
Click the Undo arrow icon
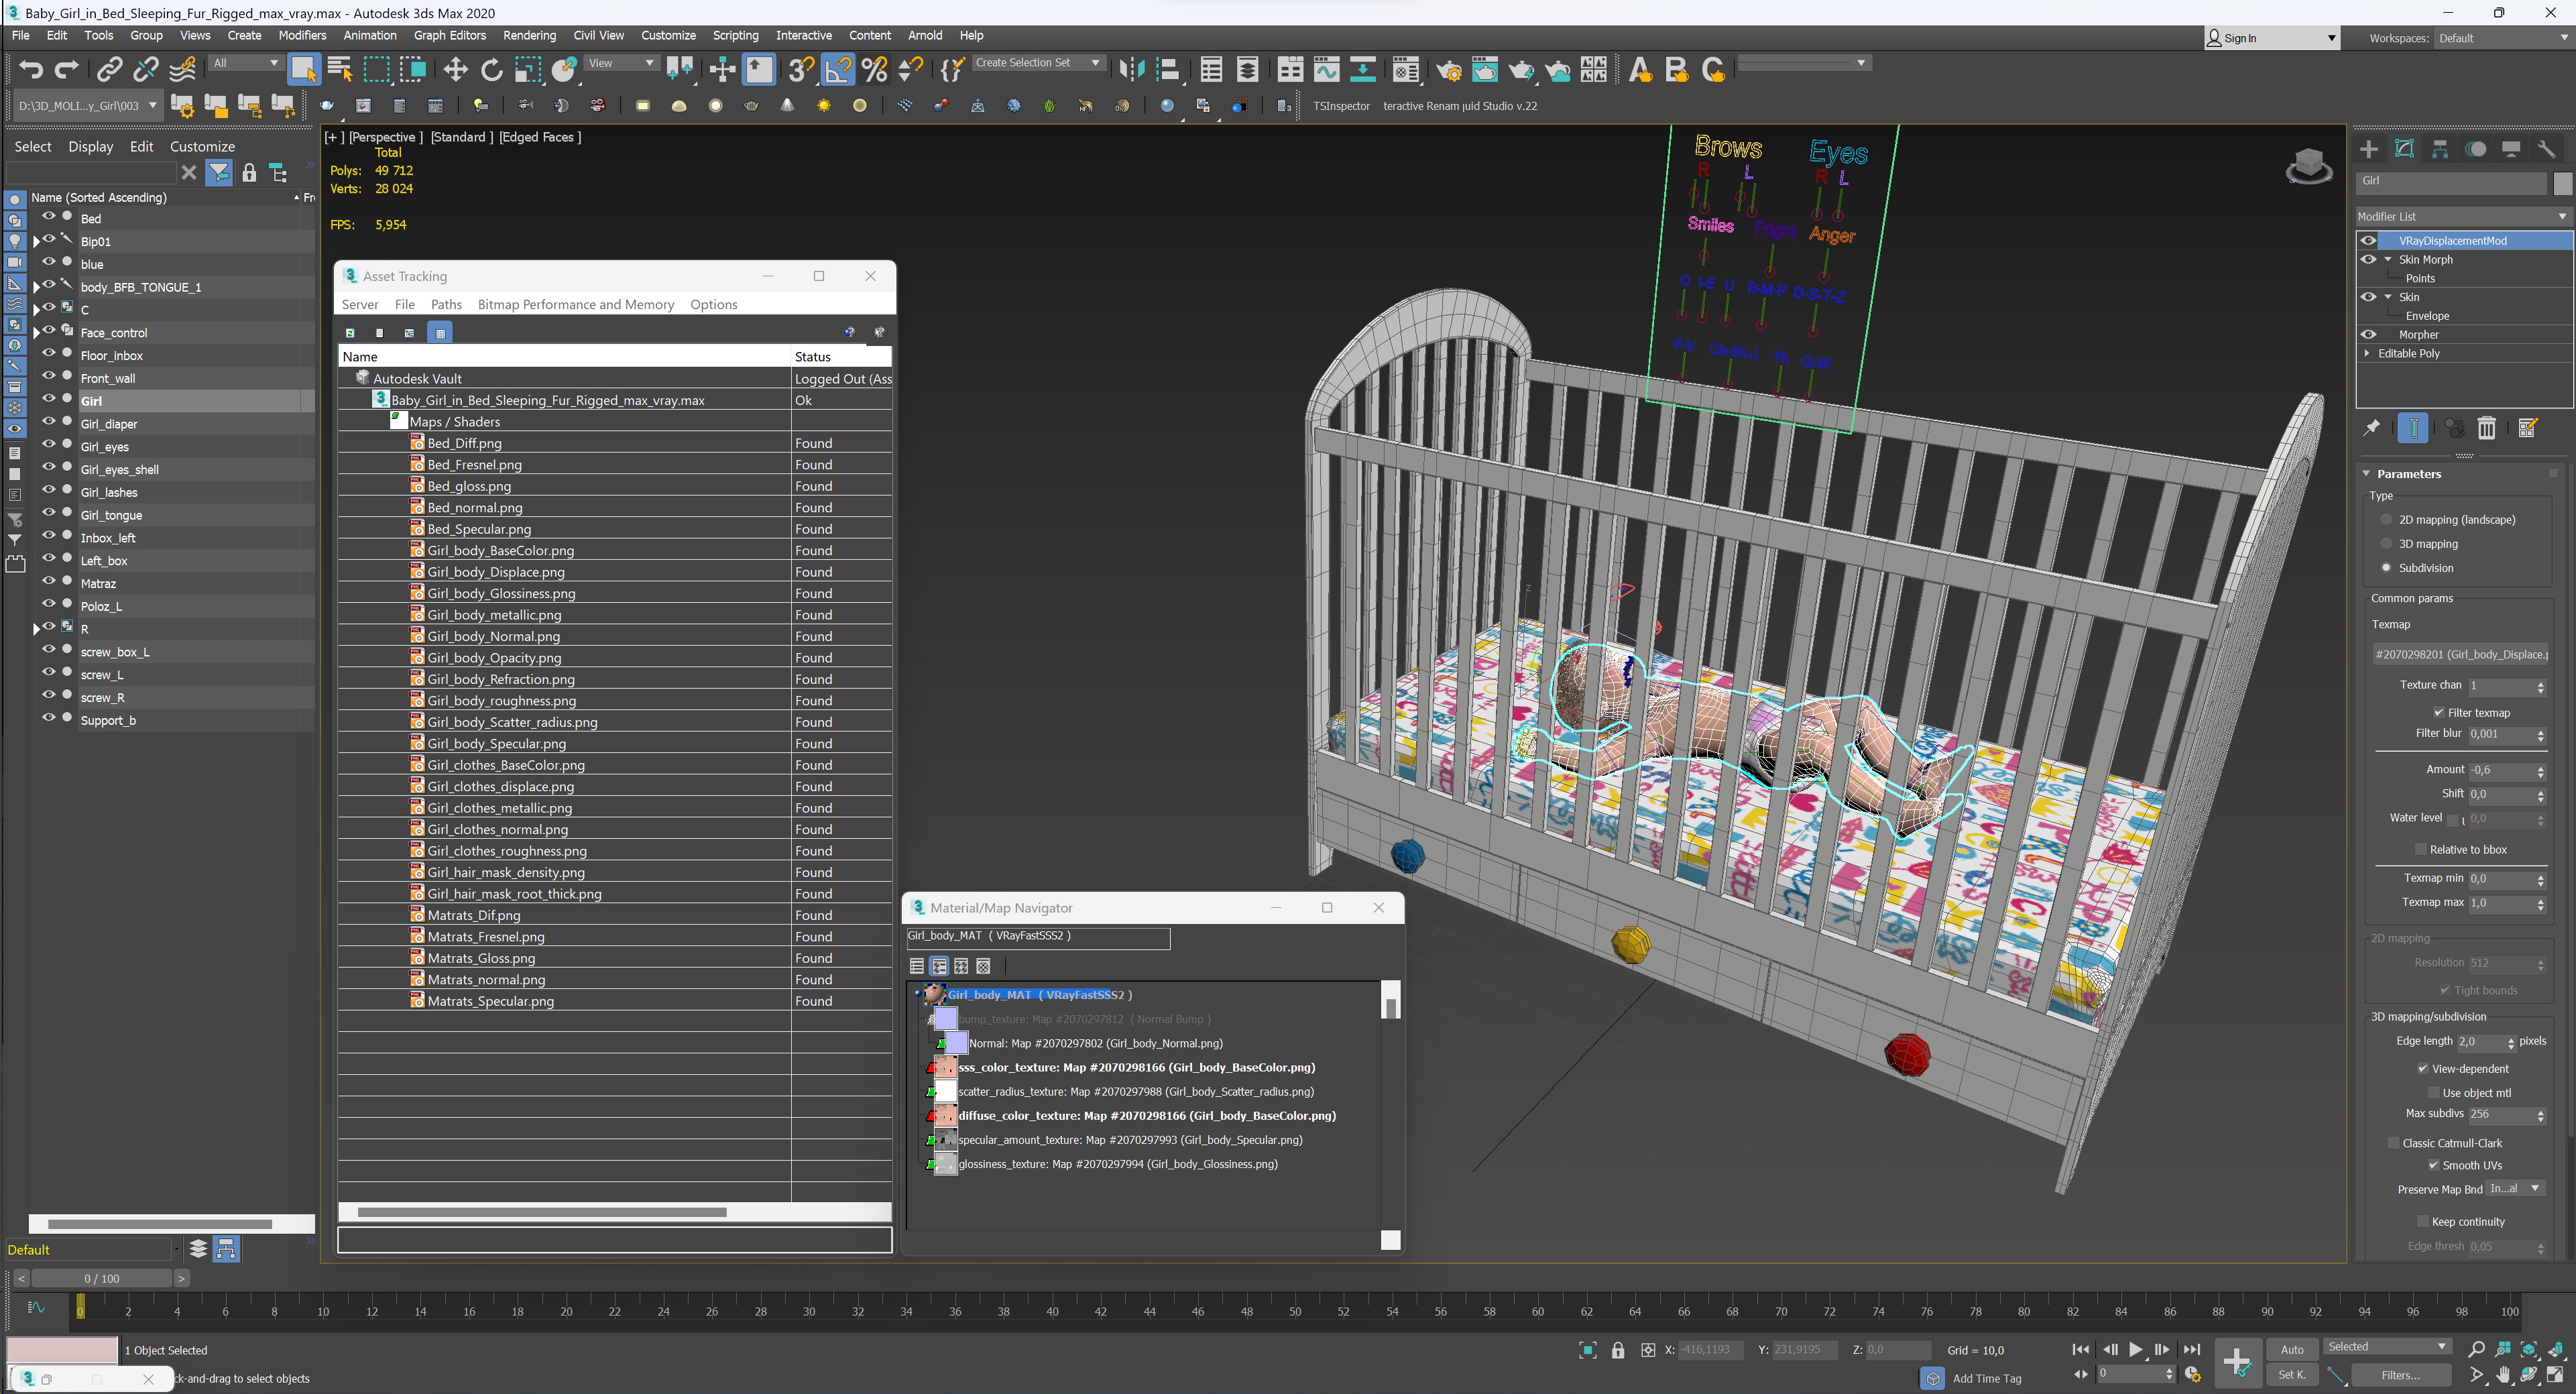[x=31, y=69]
